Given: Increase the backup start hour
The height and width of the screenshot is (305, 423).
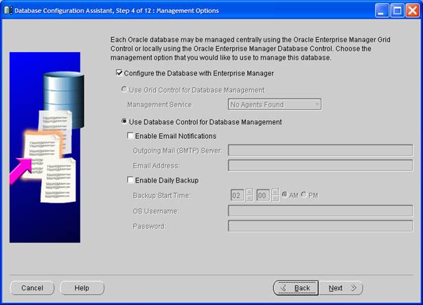Looking at the screenshot, I should coord(249,192).
